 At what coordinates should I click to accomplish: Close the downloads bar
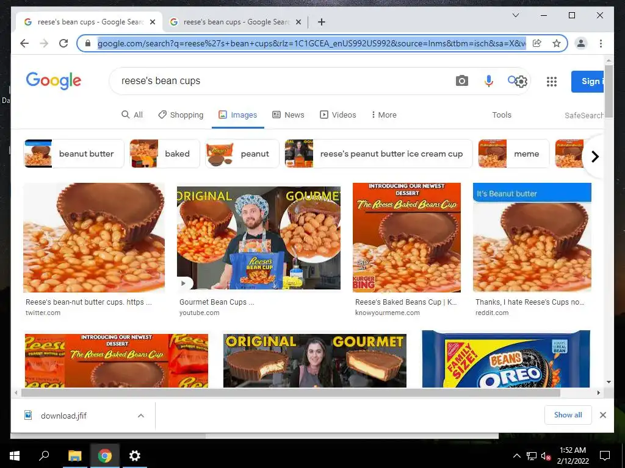click(602, 415)
